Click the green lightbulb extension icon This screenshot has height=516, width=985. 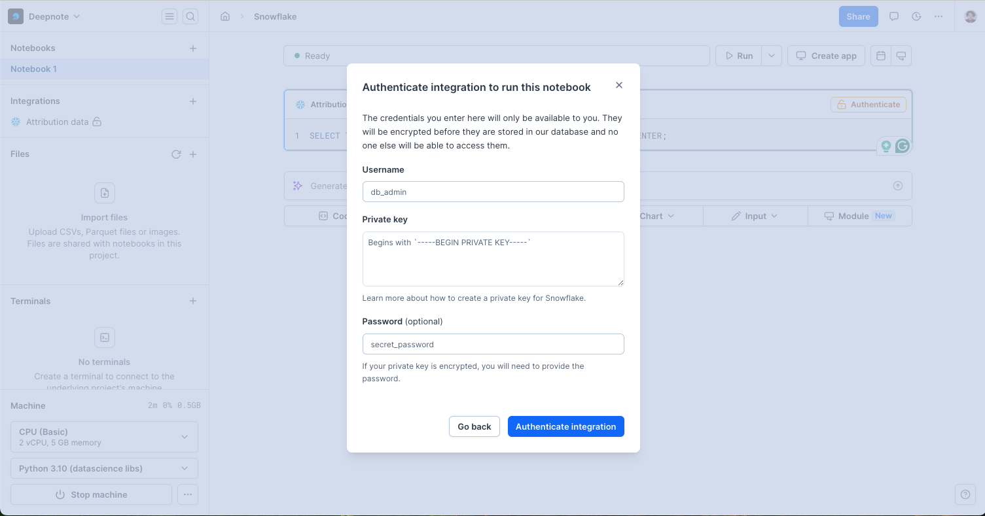[886, 146]
